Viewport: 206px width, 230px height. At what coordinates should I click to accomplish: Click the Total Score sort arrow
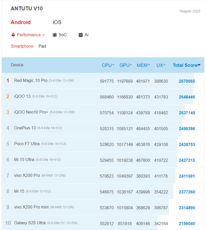[x=199, y=65]
